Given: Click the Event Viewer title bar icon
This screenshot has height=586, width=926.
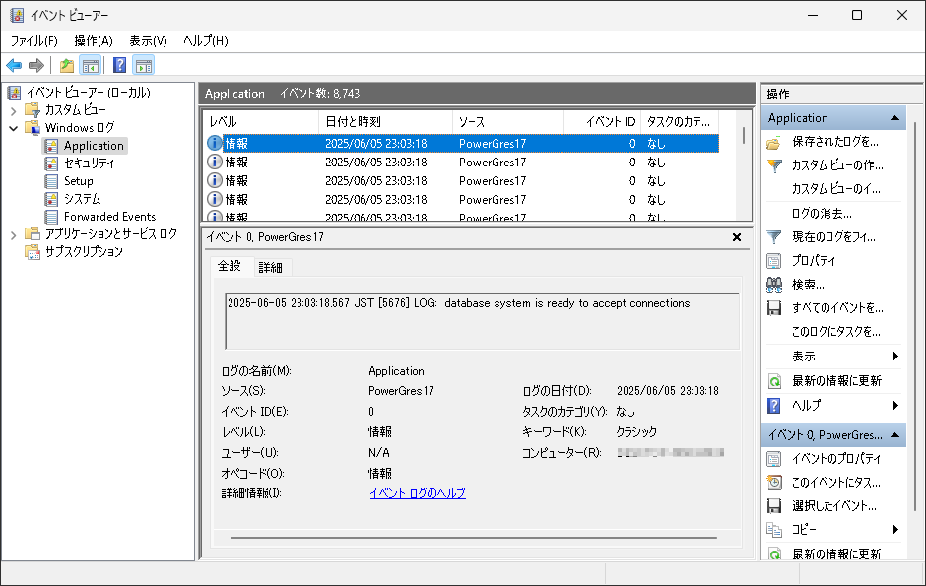Looking at the screenshot, I should tap(17, 15).
